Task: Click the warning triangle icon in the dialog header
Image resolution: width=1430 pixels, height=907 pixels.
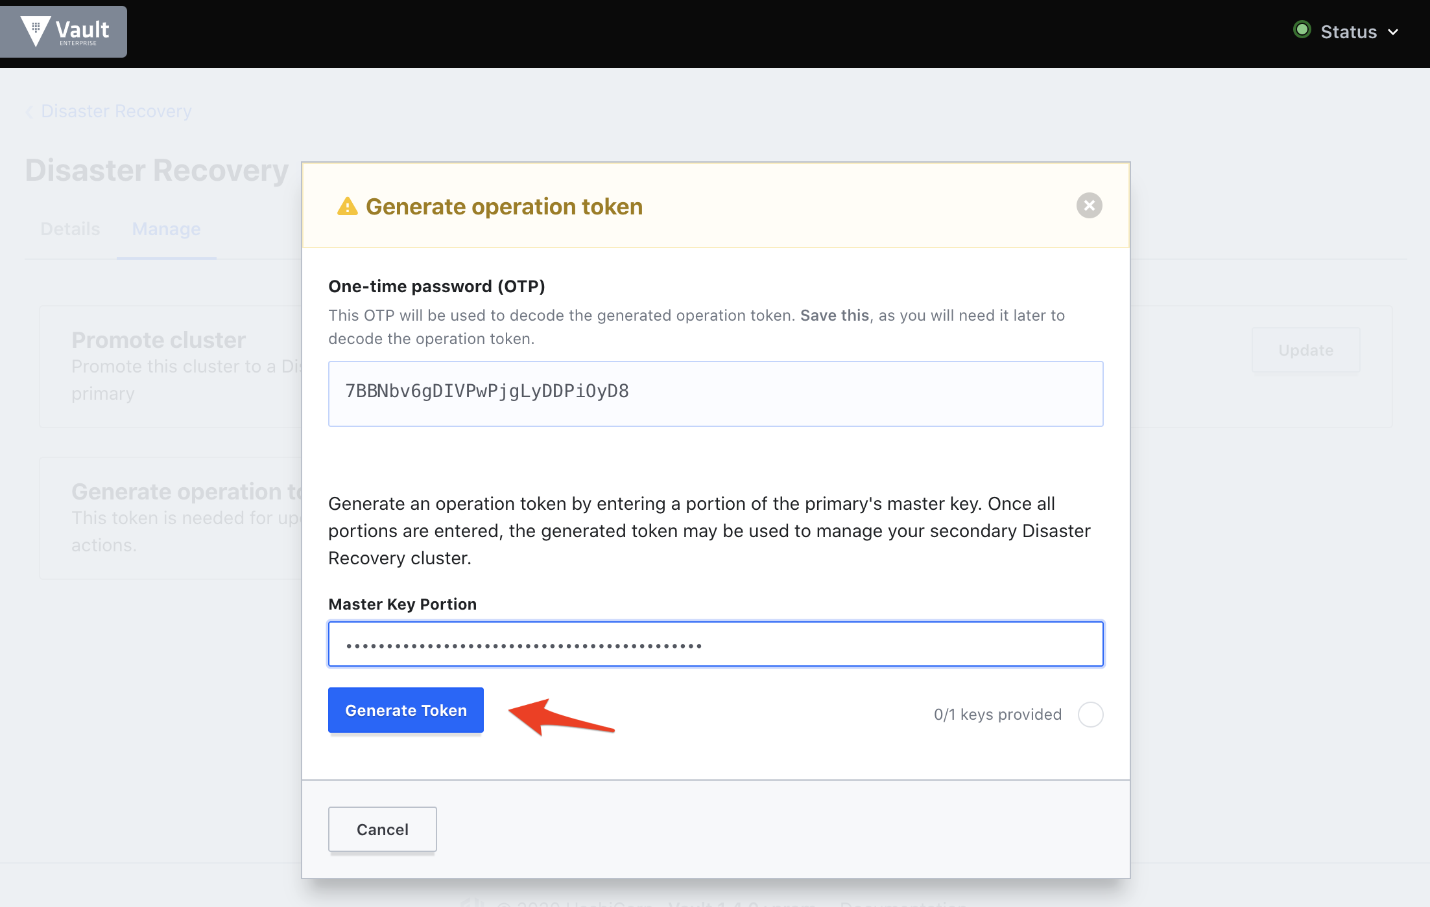Action: 348,206
